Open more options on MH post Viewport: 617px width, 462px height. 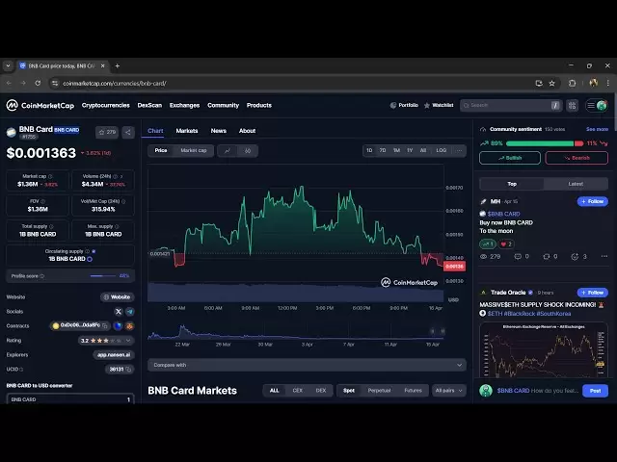click(x=604, y=257)
